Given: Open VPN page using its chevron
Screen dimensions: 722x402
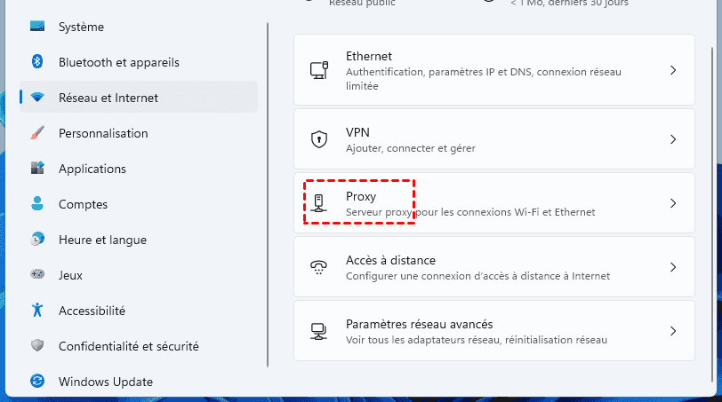Looking at the screenshot, I should tap(673, 139).
